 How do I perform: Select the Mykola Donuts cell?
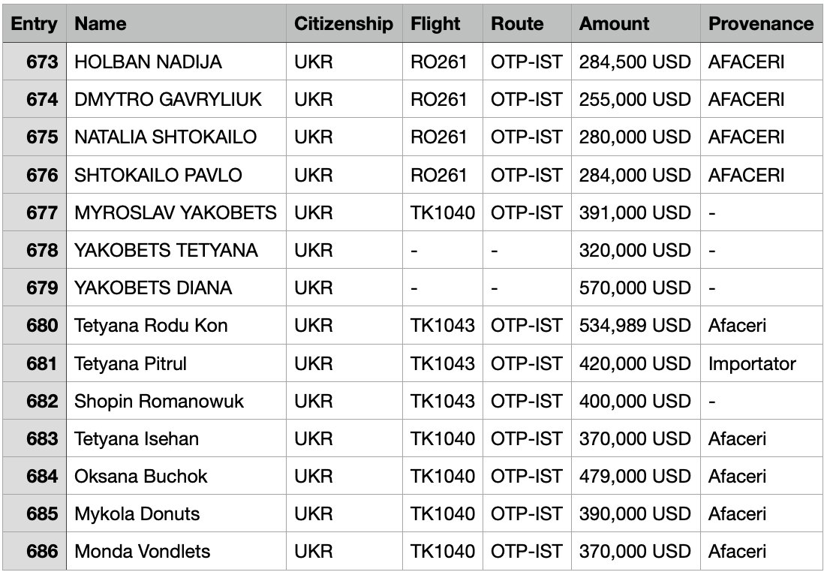(x=176, y=513)
